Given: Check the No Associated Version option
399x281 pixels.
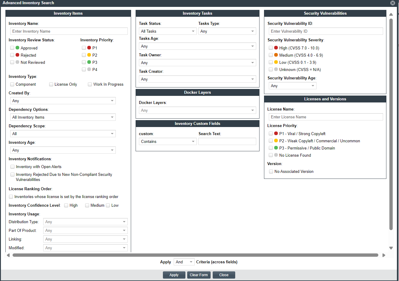Looking at the screenshot, I should [x=271, y=172].
